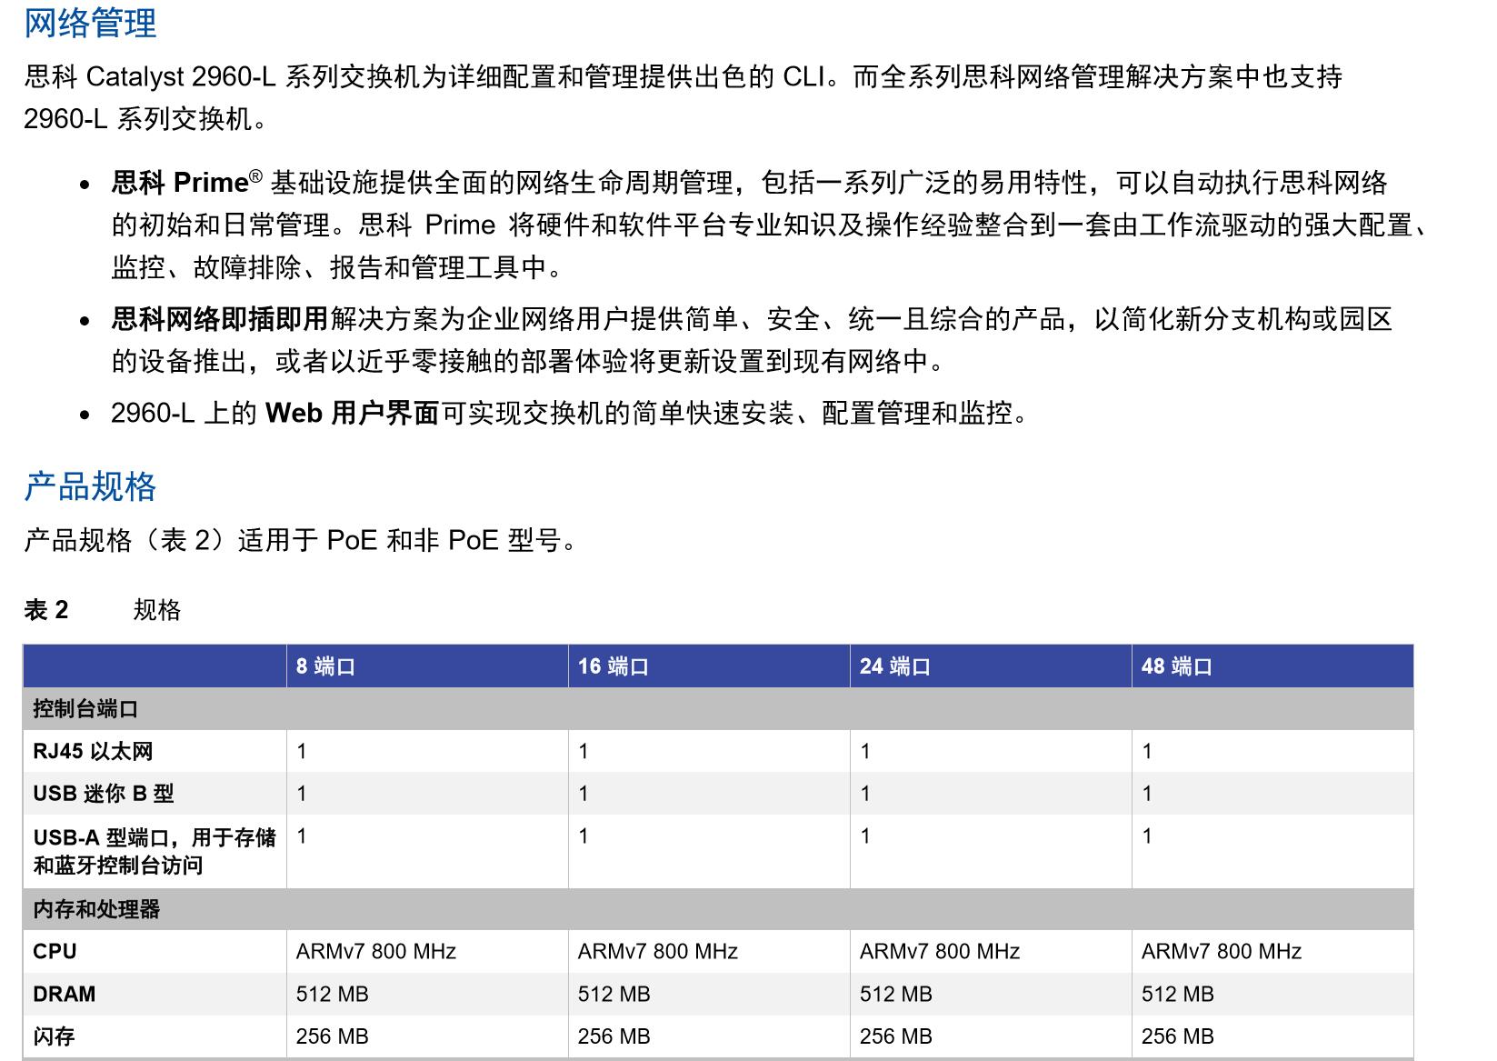
Task: Click the DRAM row label
Action: [64, 994]
